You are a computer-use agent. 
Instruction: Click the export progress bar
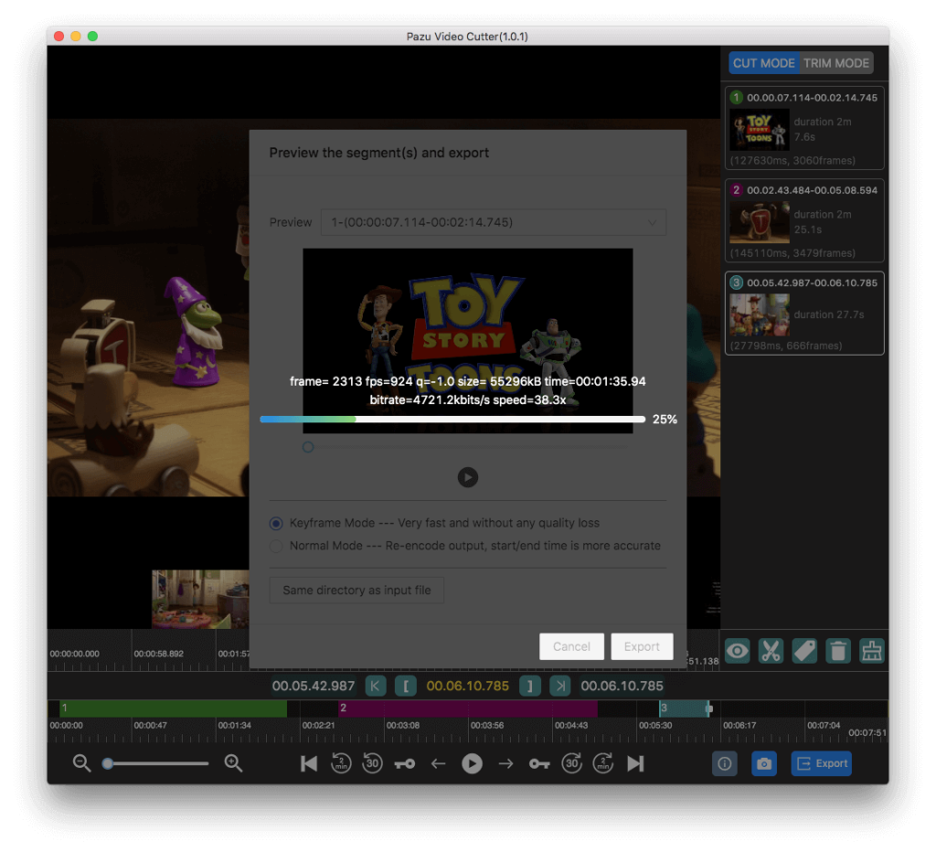[452, 420]
